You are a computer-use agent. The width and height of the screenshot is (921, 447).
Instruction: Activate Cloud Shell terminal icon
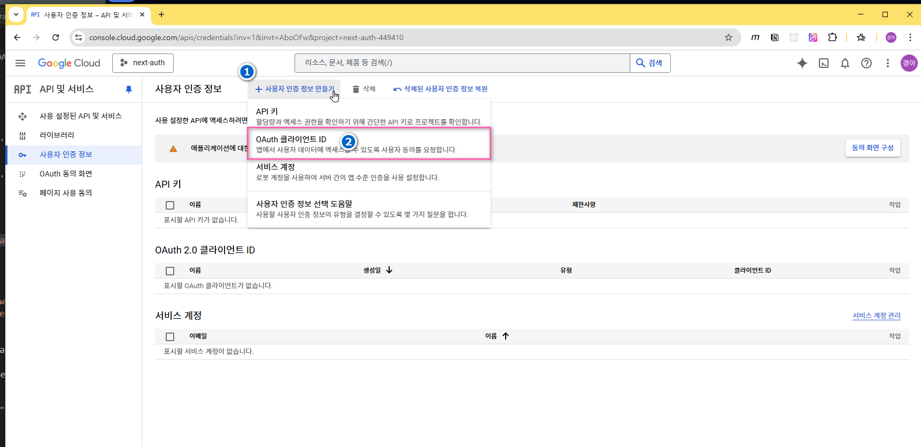[824, 63]
